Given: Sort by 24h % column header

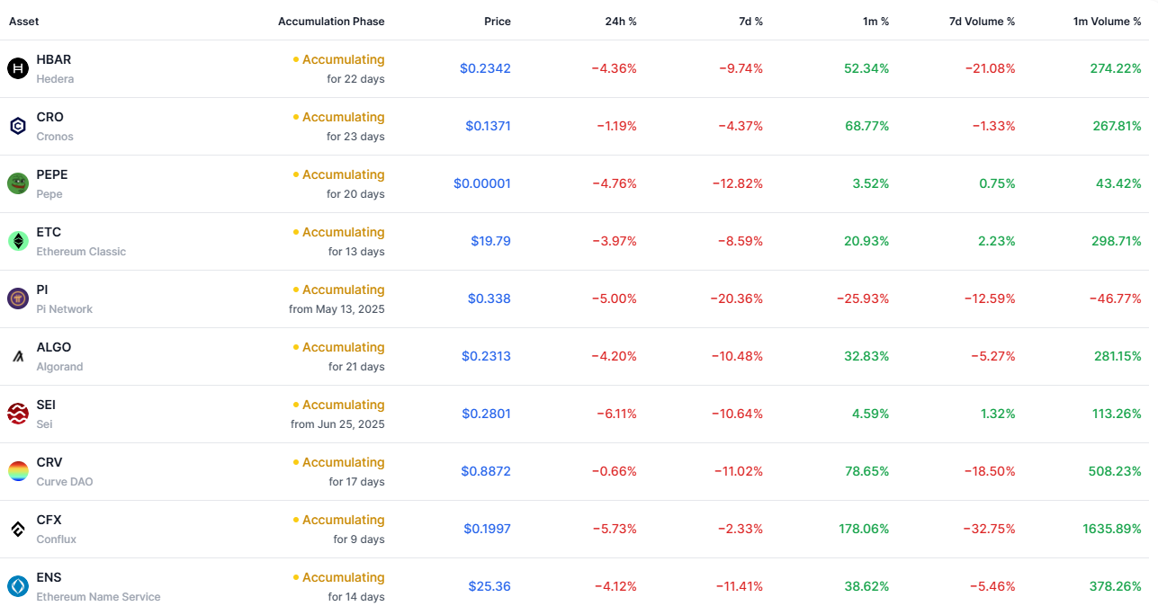Looking at the screenshot, I should click(x=621, y=22).
